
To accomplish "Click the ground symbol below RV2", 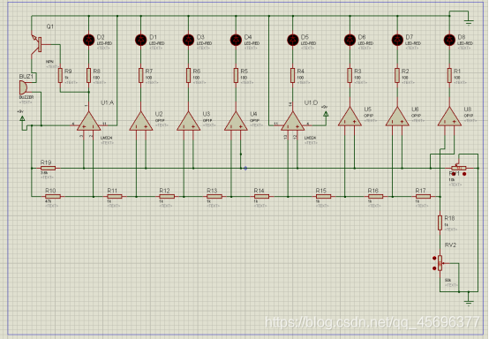I will pyautogui.click(x=469, y=302).
